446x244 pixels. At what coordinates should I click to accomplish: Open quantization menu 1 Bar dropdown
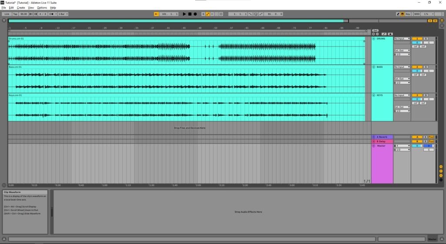click(63, 14)
